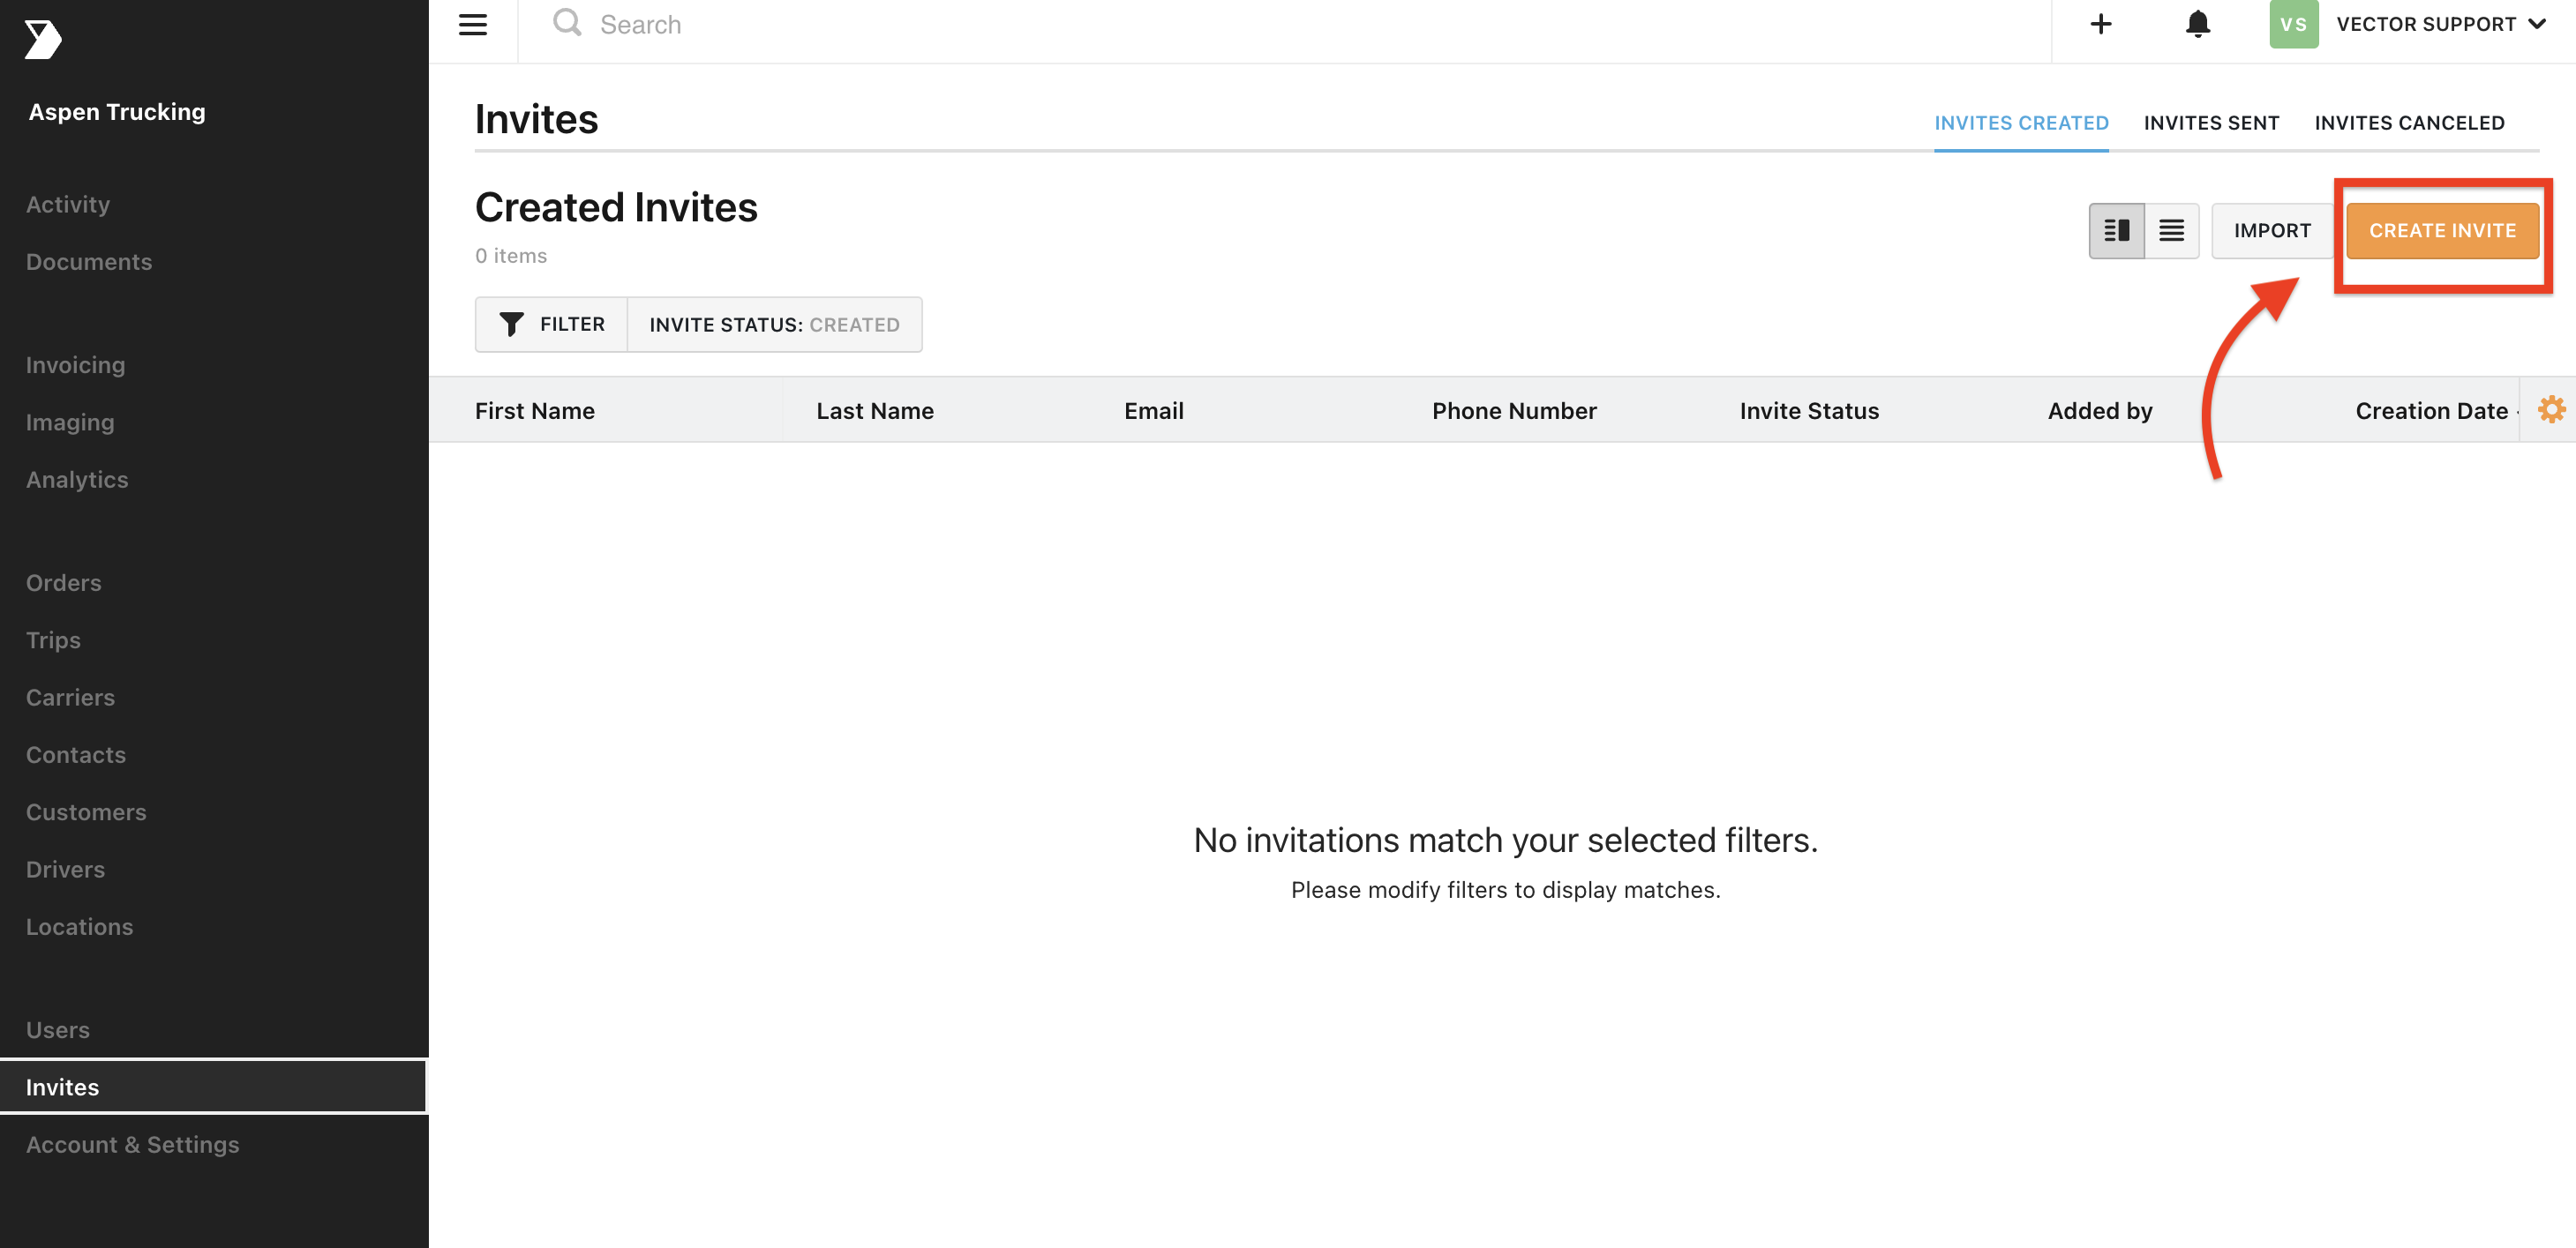Image resolution: width=2576 pixels, height=1248 pixels.
Task: Open Trips in the sidebar
Action: point(53,640)
